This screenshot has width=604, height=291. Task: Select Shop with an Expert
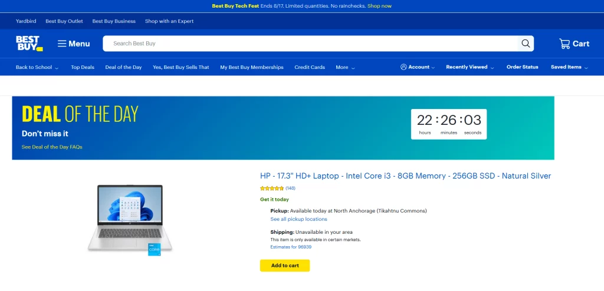point(169,21)
